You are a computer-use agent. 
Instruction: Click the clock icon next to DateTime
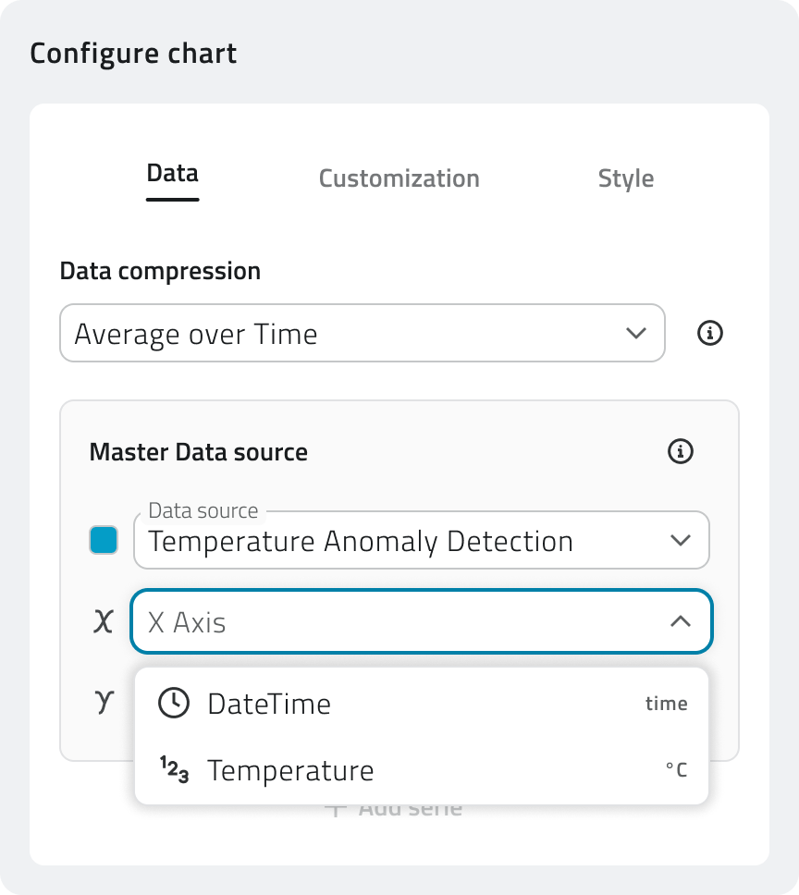tap(173, 704)
